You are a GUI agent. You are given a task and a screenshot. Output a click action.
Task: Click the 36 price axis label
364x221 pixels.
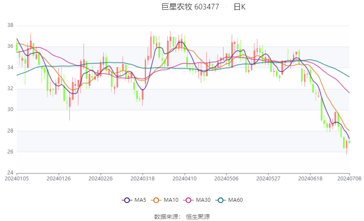[x=10, y=46]
